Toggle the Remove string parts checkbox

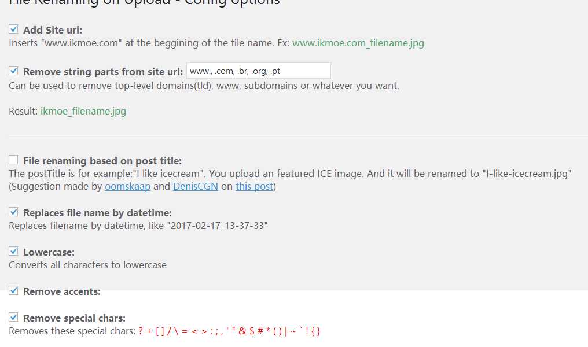click(14, 71)
